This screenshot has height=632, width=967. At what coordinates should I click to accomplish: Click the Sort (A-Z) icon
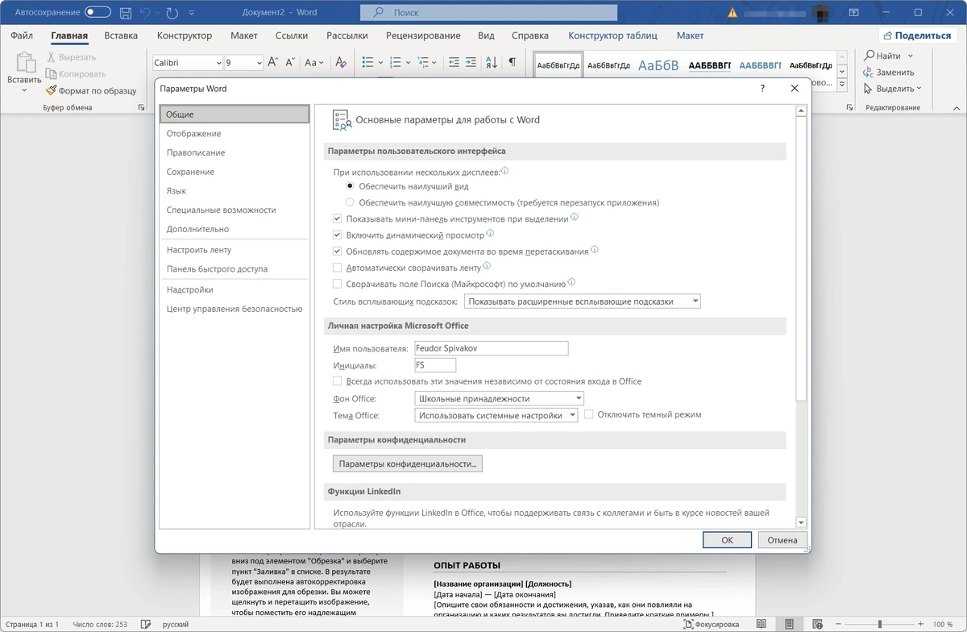point(492,62)
